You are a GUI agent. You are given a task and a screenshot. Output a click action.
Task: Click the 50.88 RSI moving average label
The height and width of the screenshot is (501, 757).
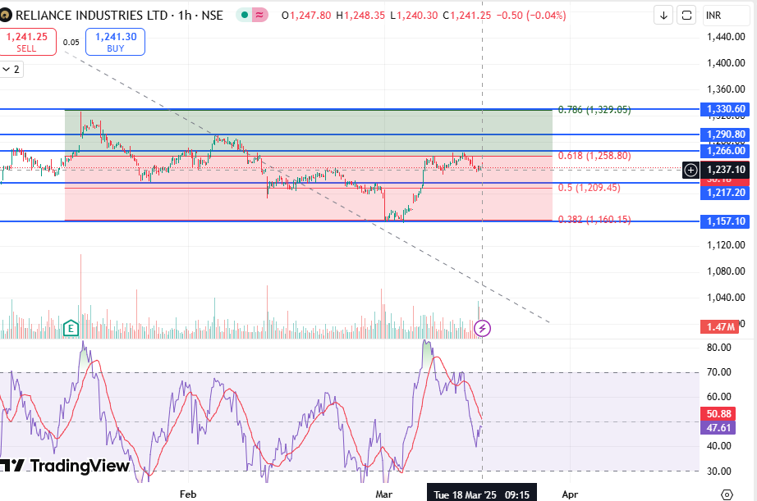click(x=718, y=414)
